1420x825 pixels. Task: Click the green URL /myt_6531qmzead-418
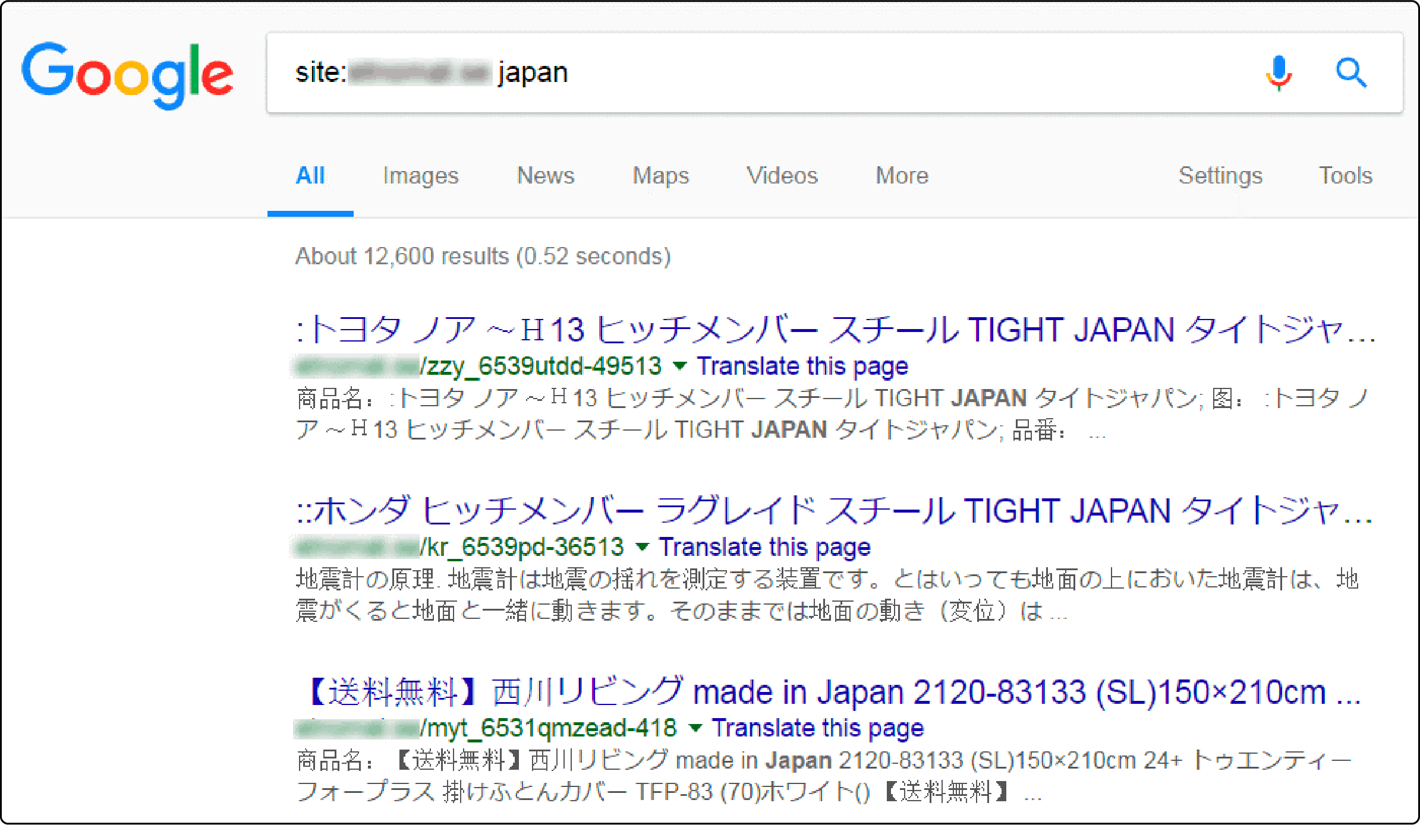click(548, 728)
